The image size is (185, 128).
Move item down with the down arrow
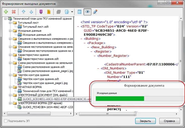pyautogui.click(x=31, y=12)
